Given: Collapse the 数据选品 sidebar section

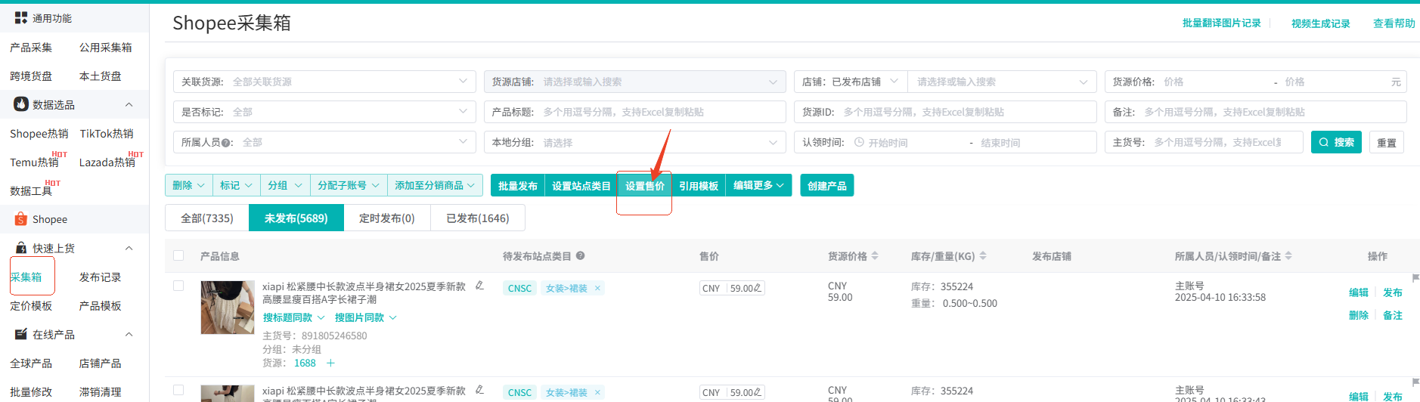Looking at the screenshot, I should tap(129, 104).
